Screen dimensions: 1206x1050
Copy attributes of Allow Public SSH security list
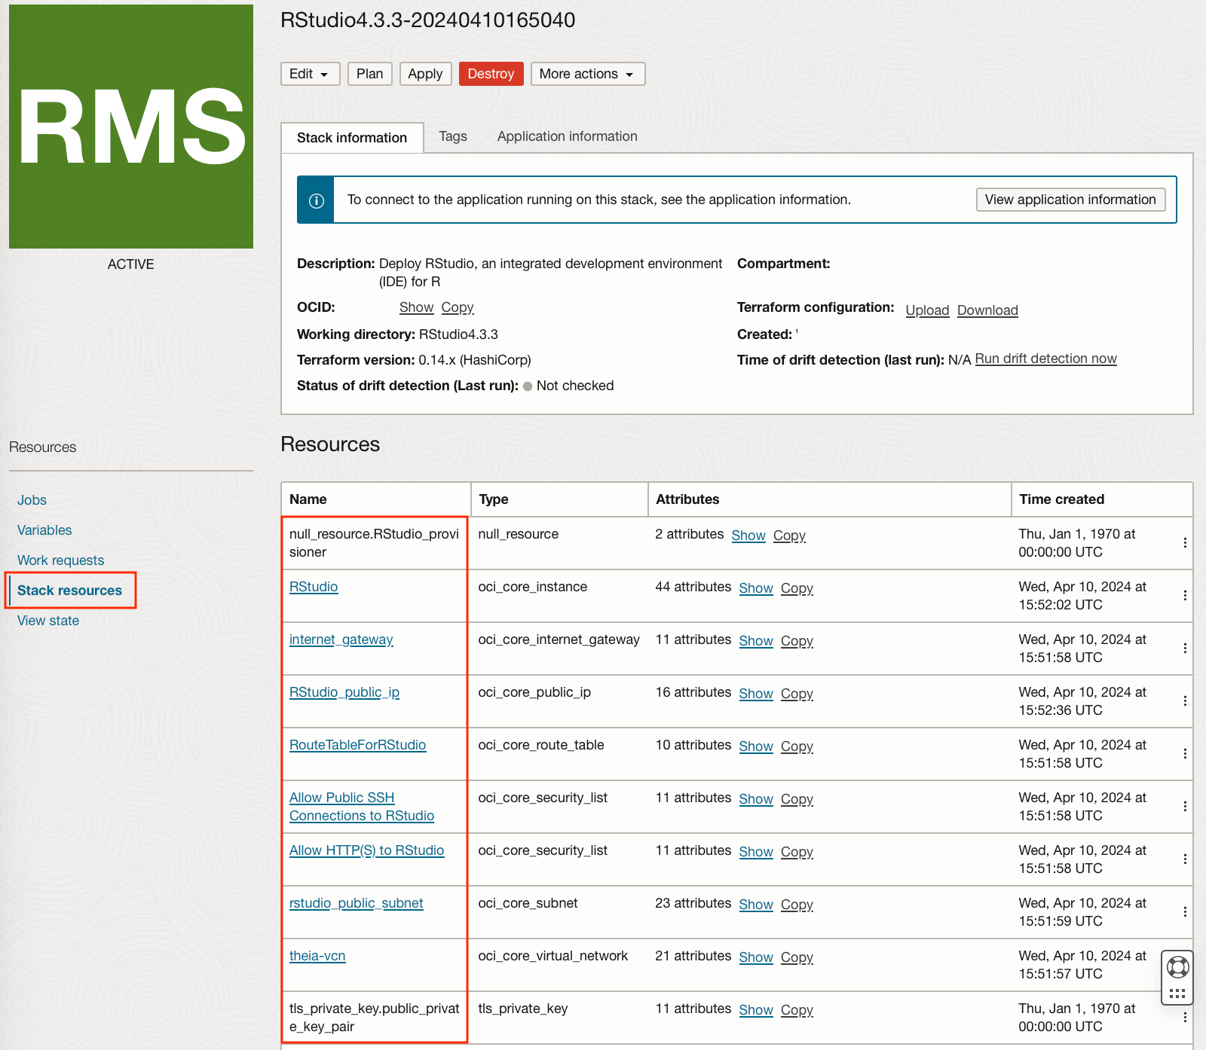coord(797,799)
